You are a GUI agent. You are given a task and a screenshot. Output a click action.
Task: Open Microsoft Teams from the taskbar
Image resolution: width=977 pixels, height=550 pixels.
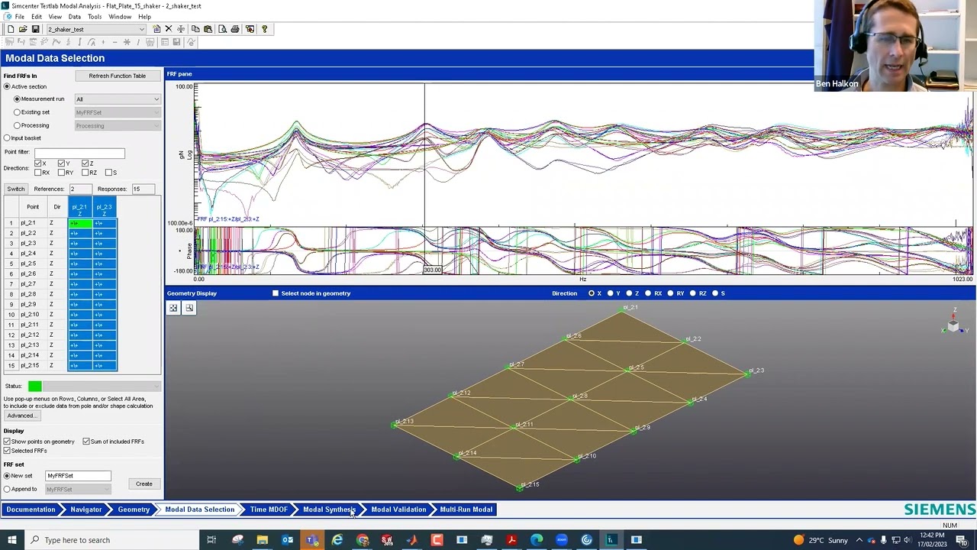click(x=312, y=540)
